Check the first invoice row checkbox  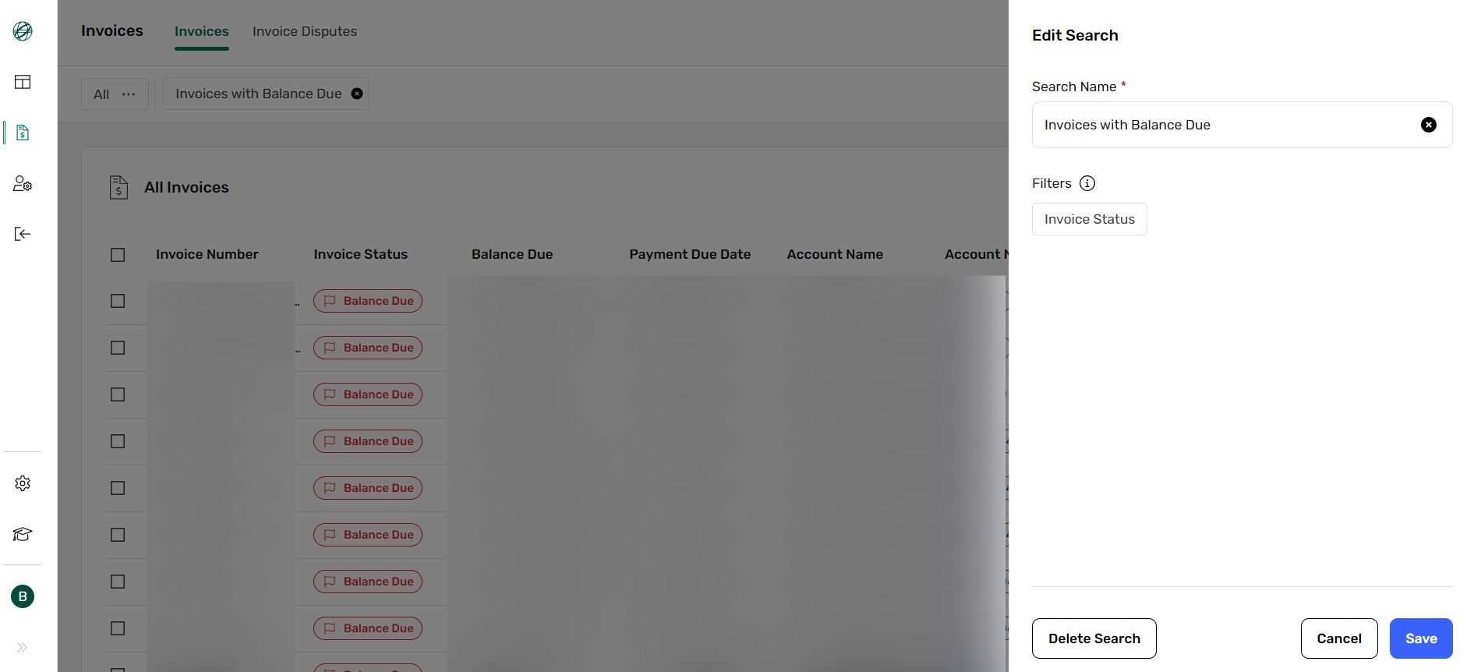coord(118,301)
